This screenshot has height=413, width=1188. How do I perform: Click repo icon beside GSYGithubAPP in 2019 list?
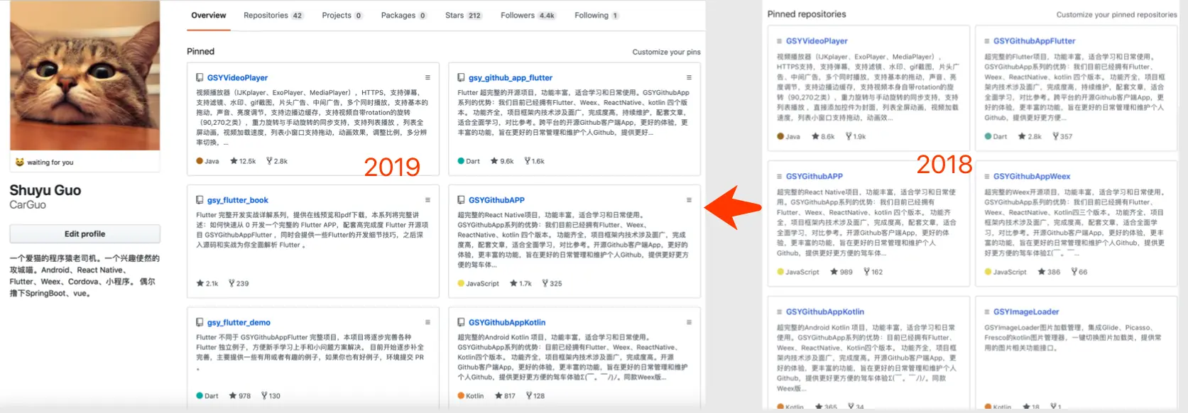(x=462, y=200)
